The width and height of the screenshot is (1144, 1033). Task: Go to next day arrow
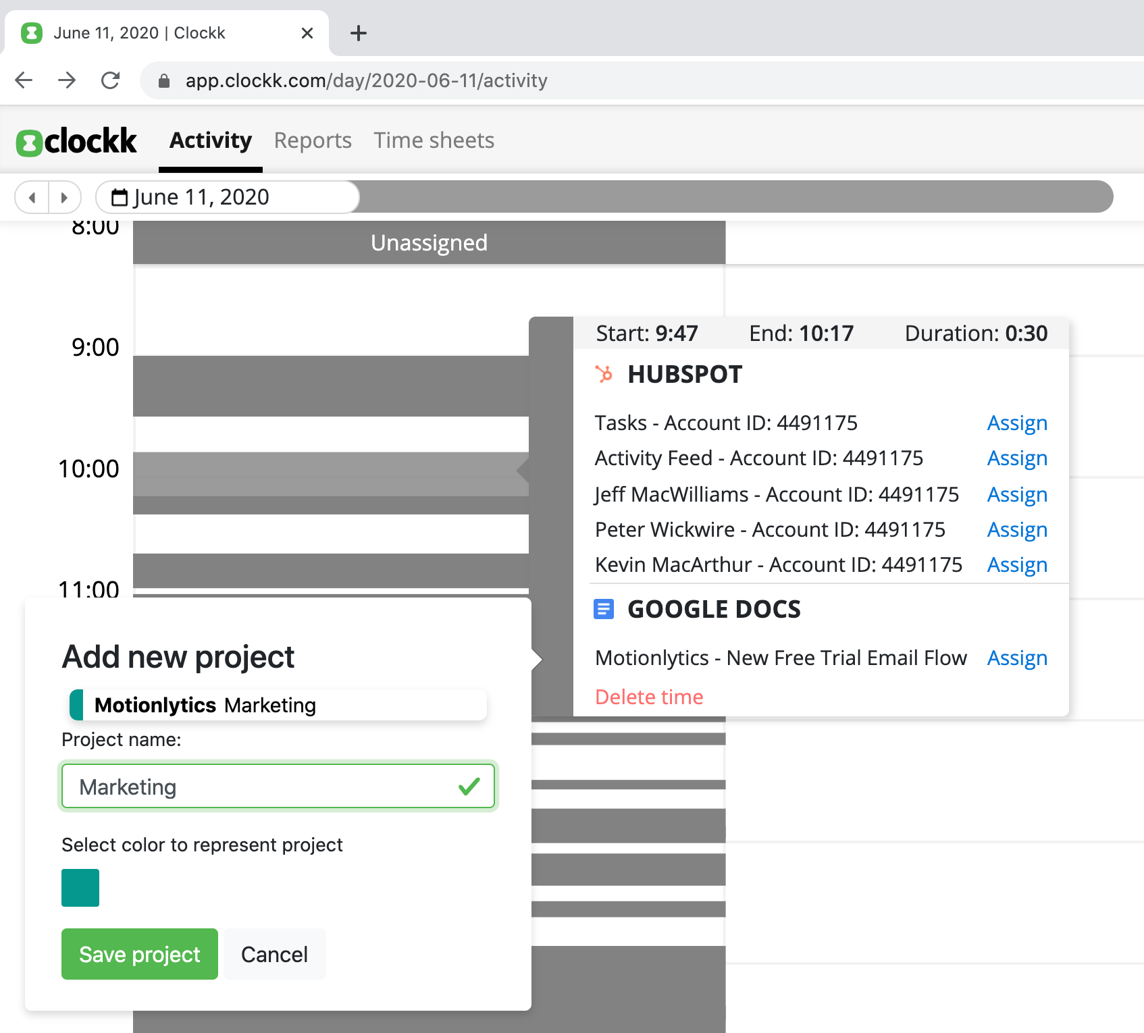tap(64, 198)
